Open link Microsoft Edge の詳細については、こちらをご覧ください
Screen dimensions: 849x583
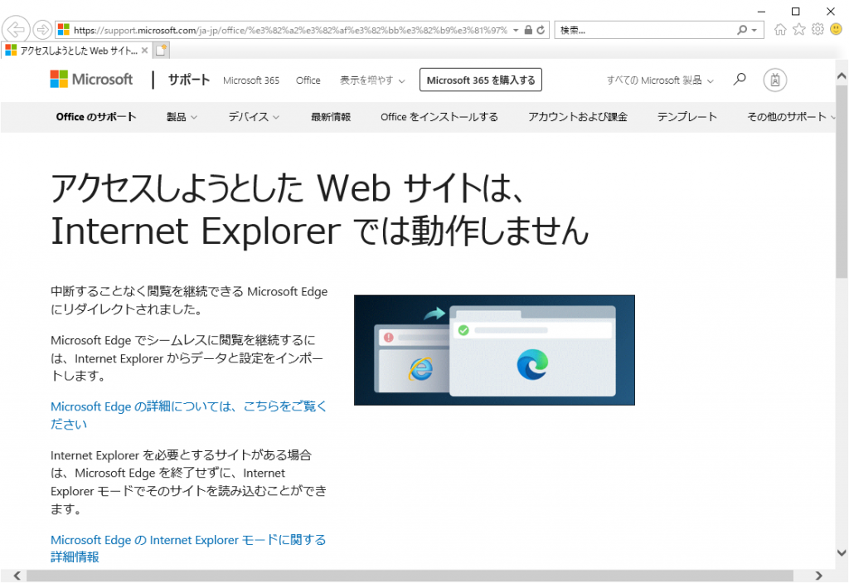tap(188, 415)
